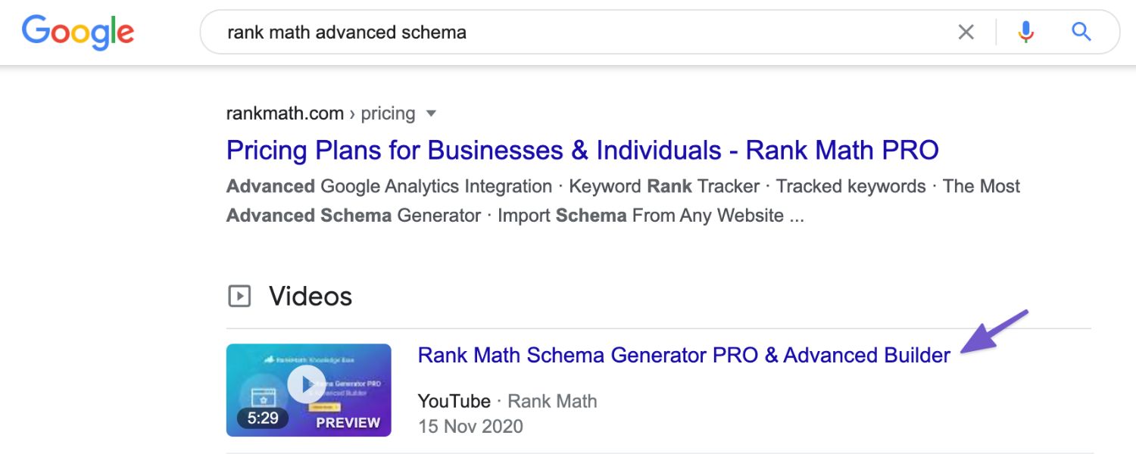Click the rankmath.com breadcrumb text
Viewport: 1136px width, 454px height.
(x=283, y=113)
